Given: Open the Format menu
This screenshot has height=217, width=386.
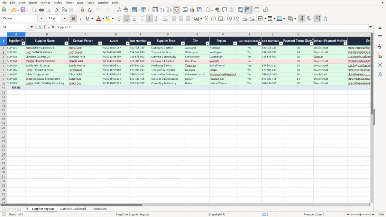Looking at the screenshot, I should (45, 3).
